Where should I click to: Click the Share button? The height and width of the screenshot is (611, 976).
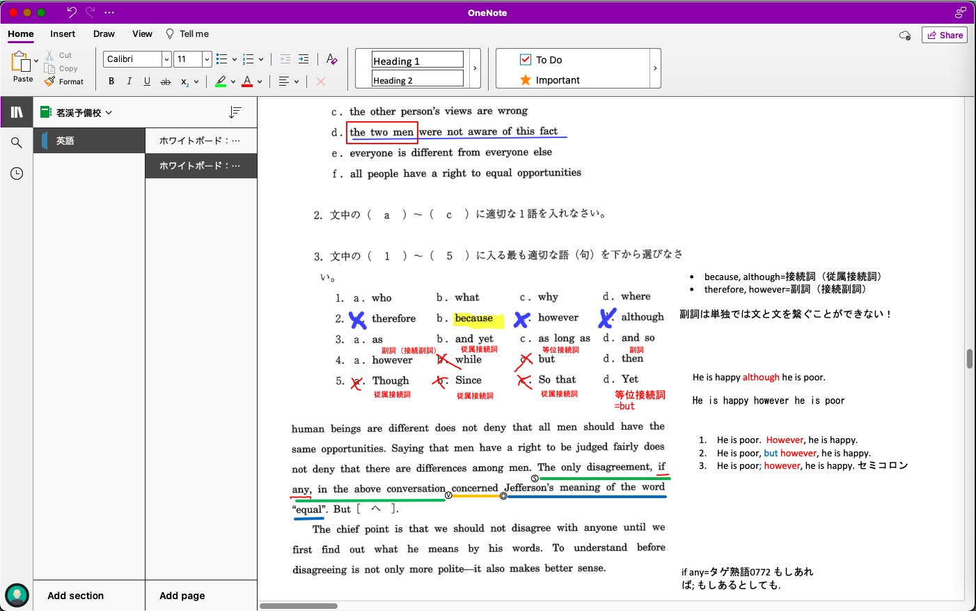point(944,35)
